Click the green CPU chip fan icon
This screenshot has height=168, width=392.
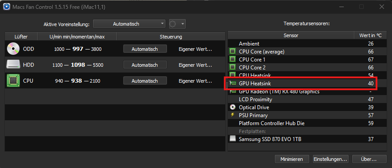coord(13,81)
